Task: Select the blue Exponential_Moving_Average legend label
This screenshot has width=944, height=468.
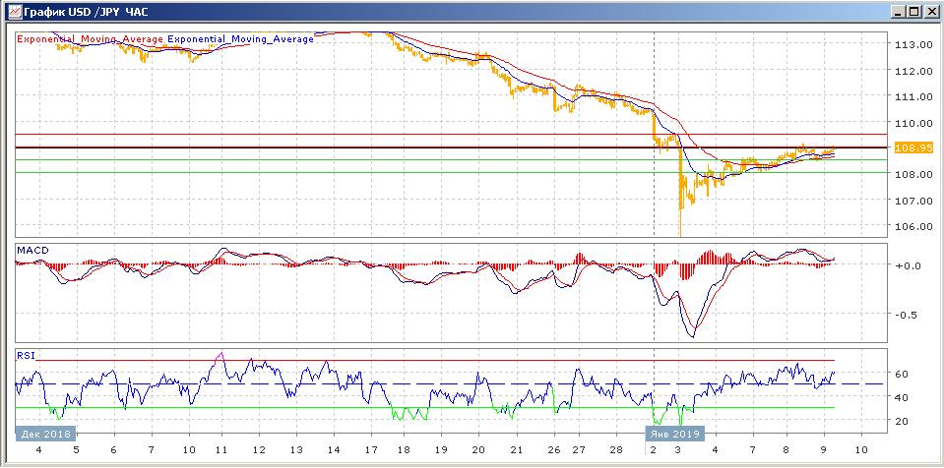Action: [241, 39]
